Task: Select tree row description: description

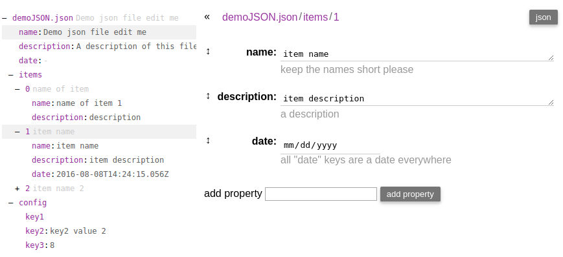Action: (99, 118)
